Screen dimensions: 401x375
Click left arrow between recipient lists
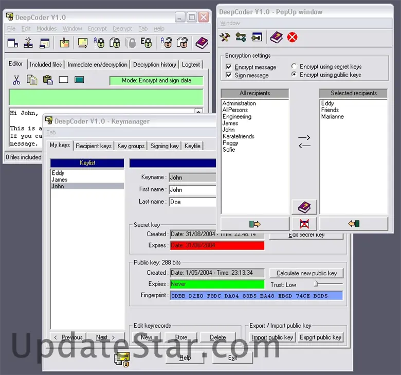pyautogui.click(x=304, y=146)
